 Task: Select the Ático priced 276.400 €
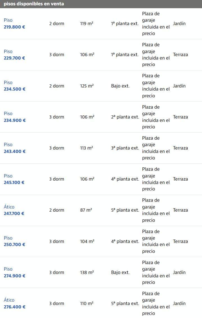click(15, 307)
